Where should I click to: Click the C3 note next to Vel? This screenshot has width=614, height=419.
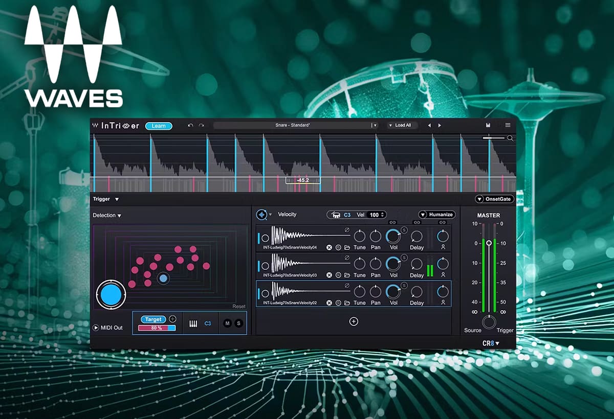point(347,215)
